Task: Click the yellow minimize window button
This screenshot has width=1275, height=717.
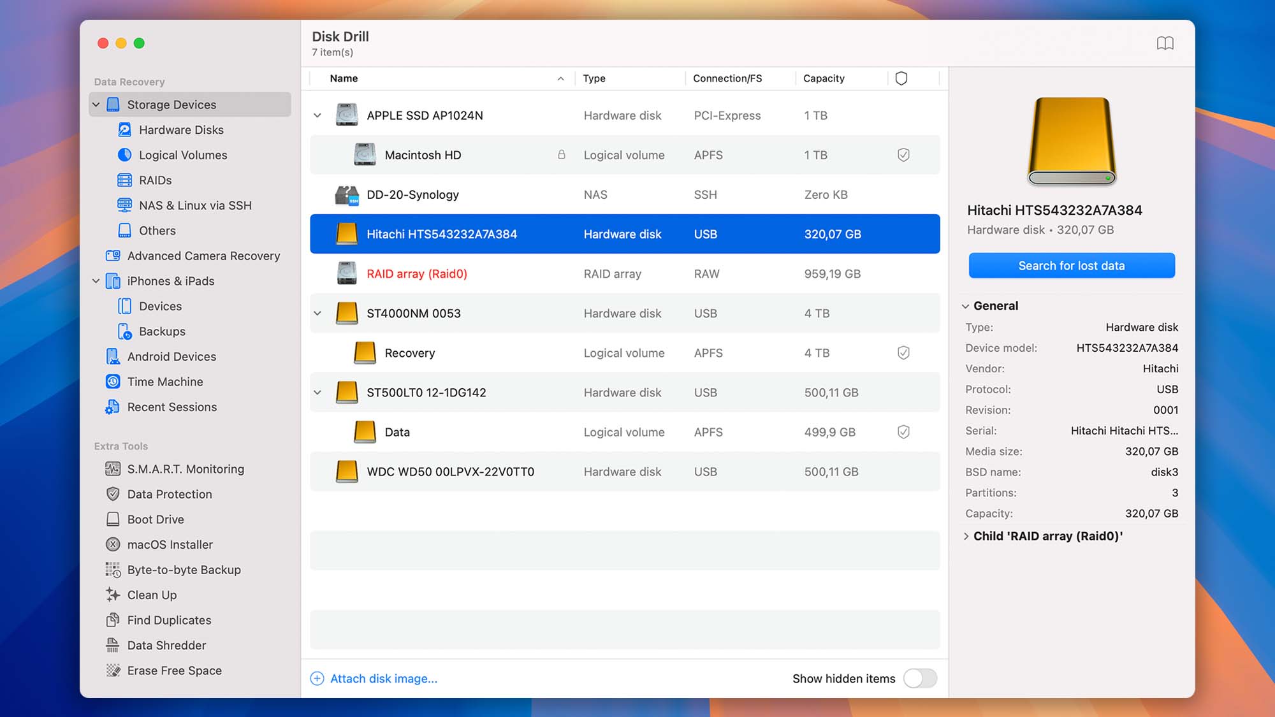Action: pyautogui.click(x=121, y=43)
